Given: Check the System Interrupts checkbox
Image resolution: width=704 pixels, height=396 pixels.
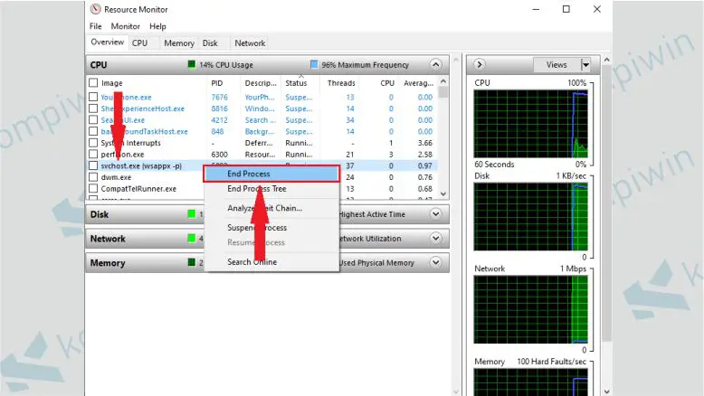Looking at the screenshot, I should tap(93, 143).
